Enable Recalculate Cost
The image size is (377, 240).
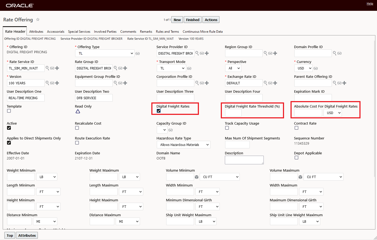click(77, 128)
